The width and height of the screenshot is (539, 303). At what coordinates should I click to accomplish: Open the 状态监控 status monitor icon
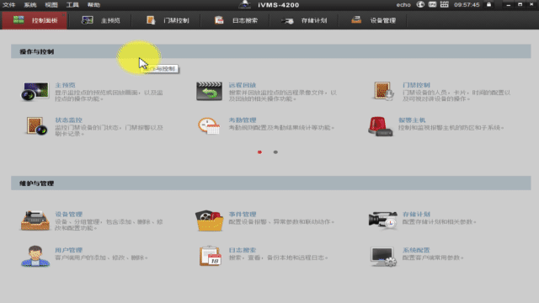pos(35,126)
